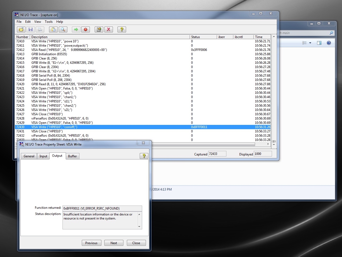
Task: Click the ibcntl column header
Action: click(x=243, y=37)
